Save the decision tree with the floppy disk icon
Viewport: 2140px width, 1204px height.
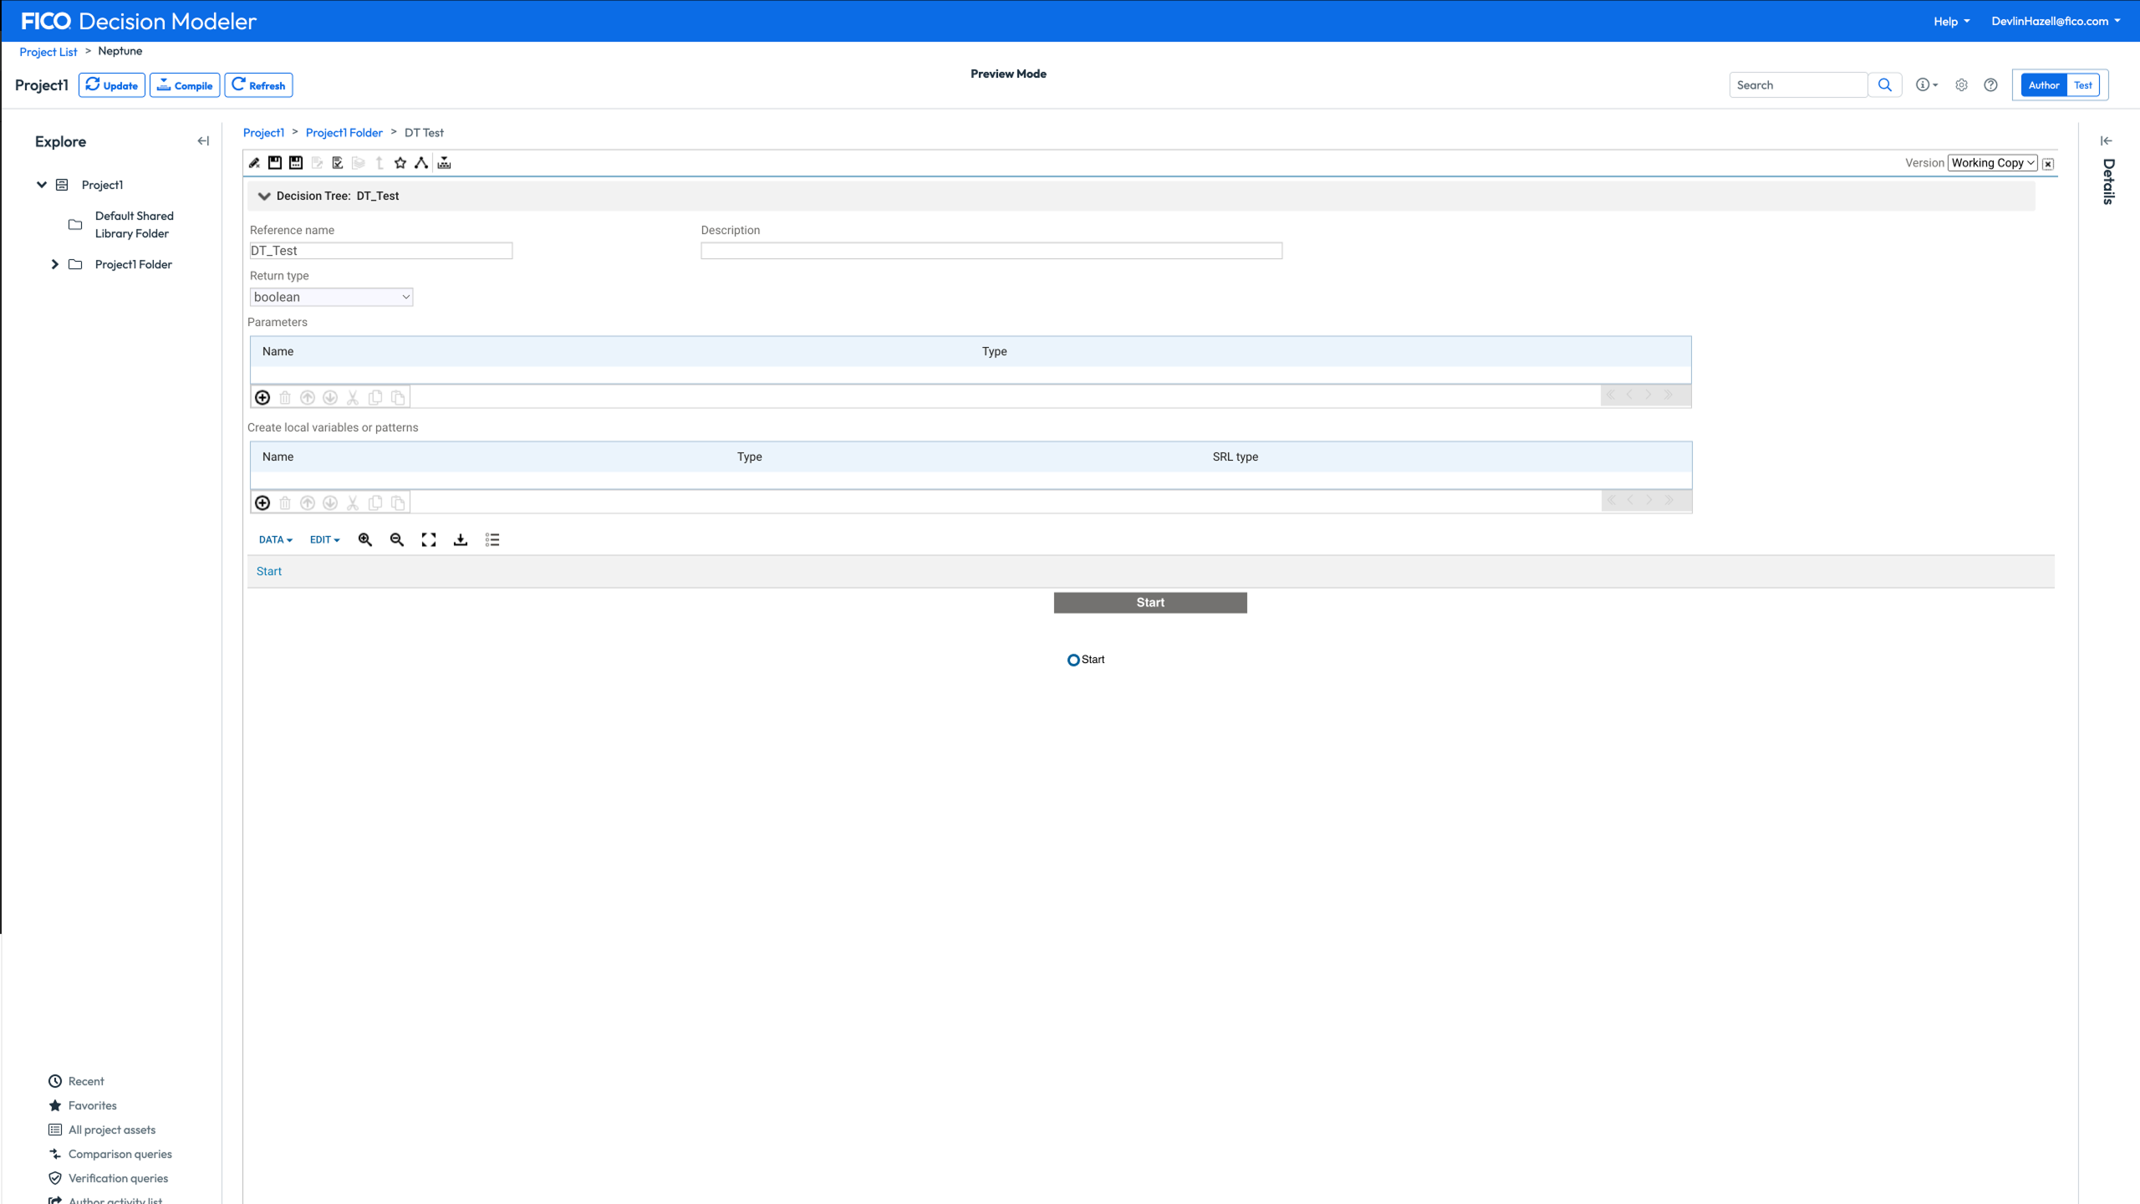[275, 163]
